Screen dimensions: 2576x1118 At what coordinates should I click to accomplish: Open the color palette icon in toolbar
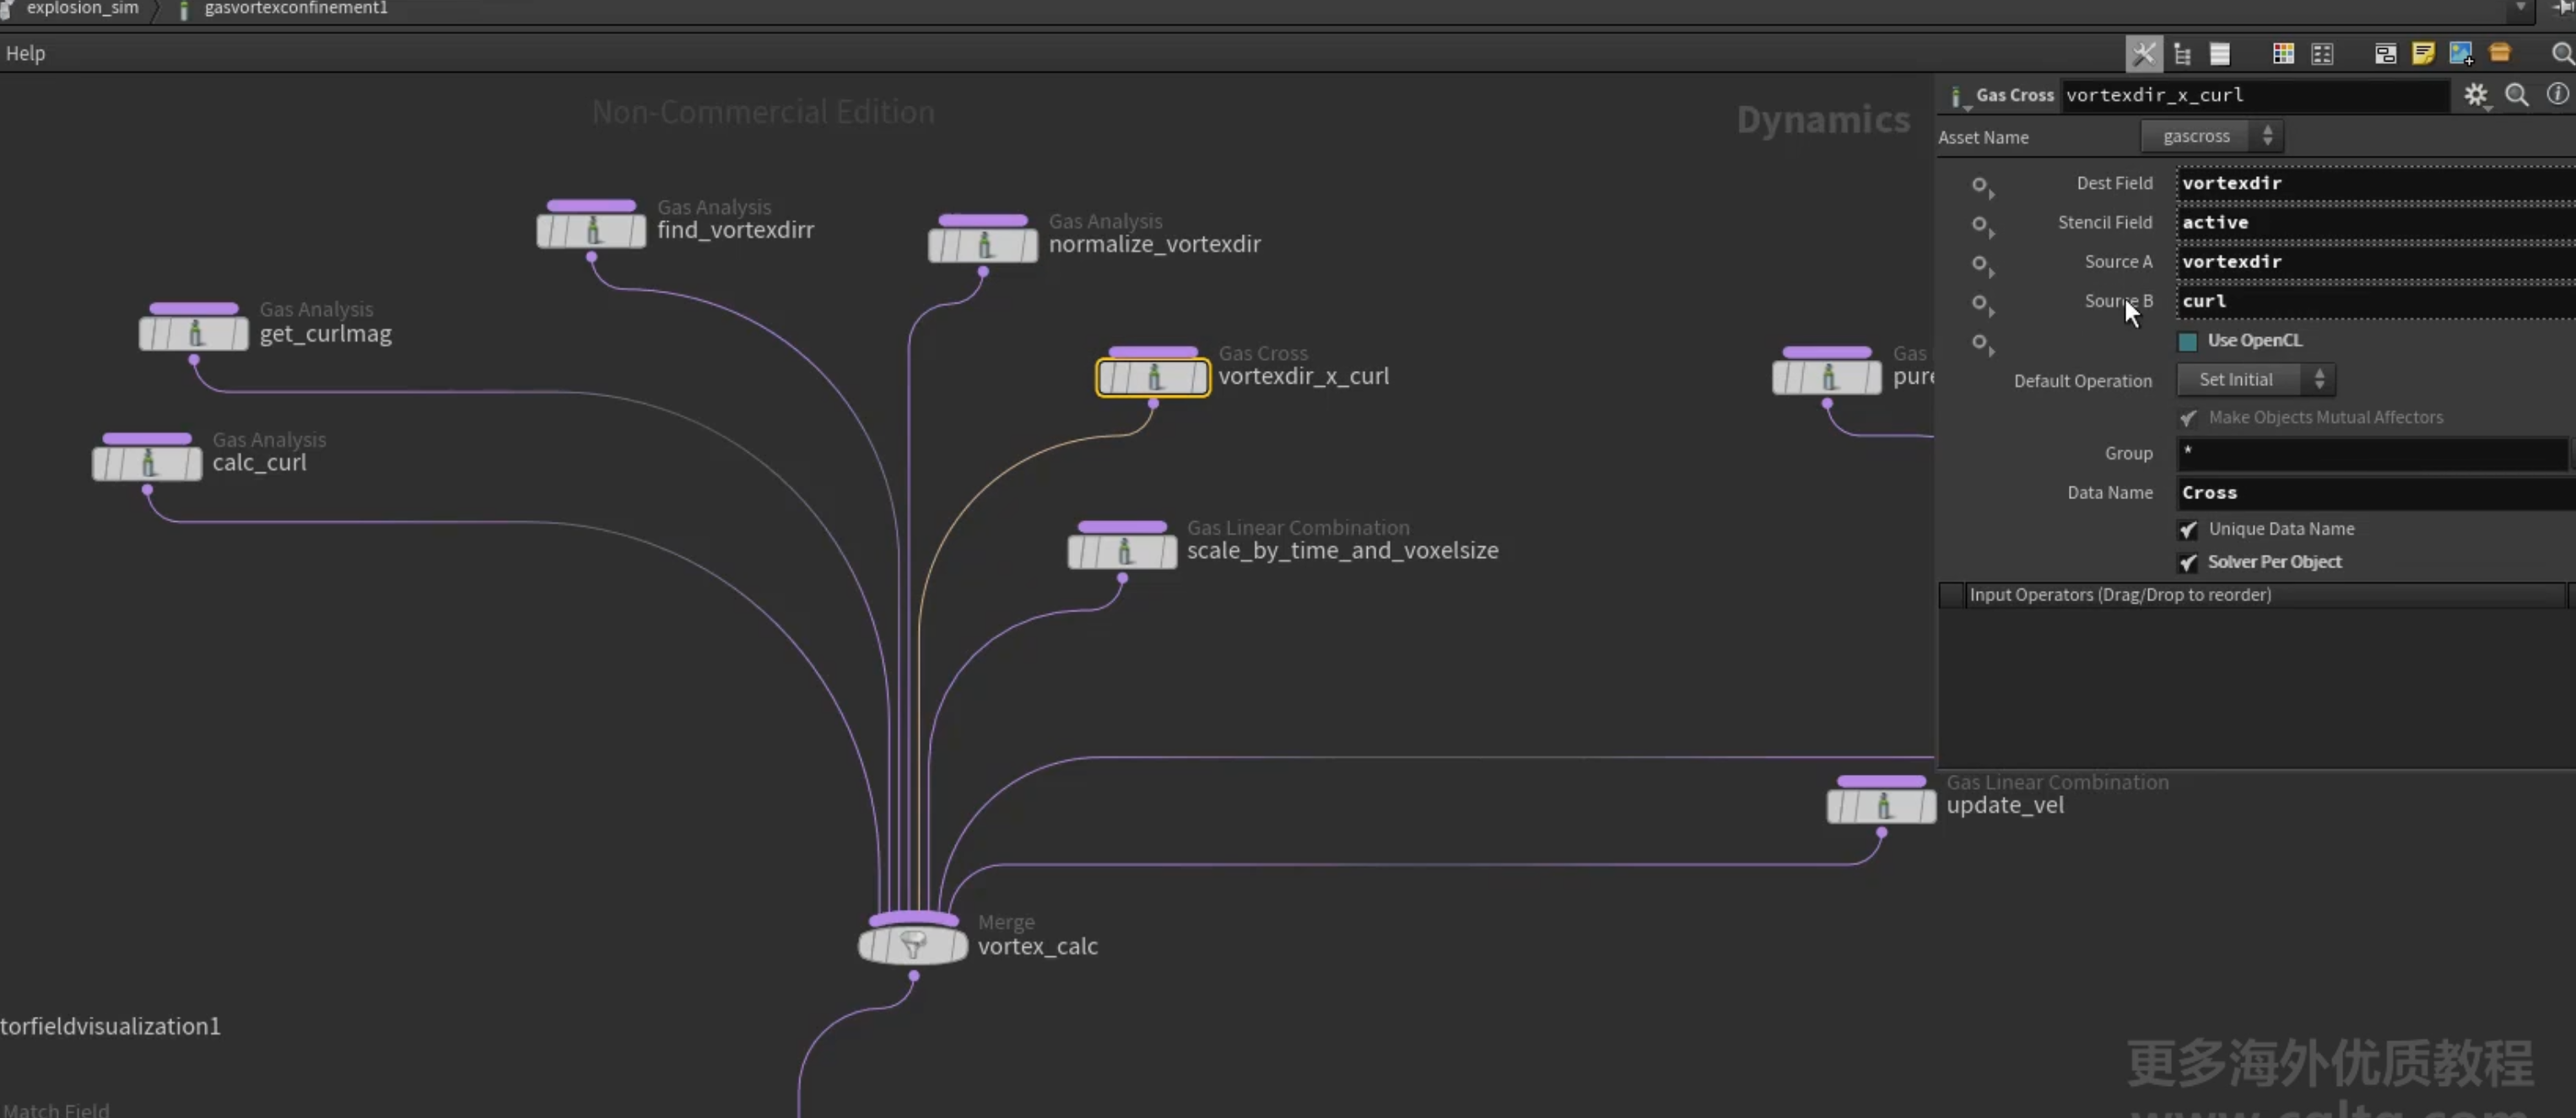2283,54
